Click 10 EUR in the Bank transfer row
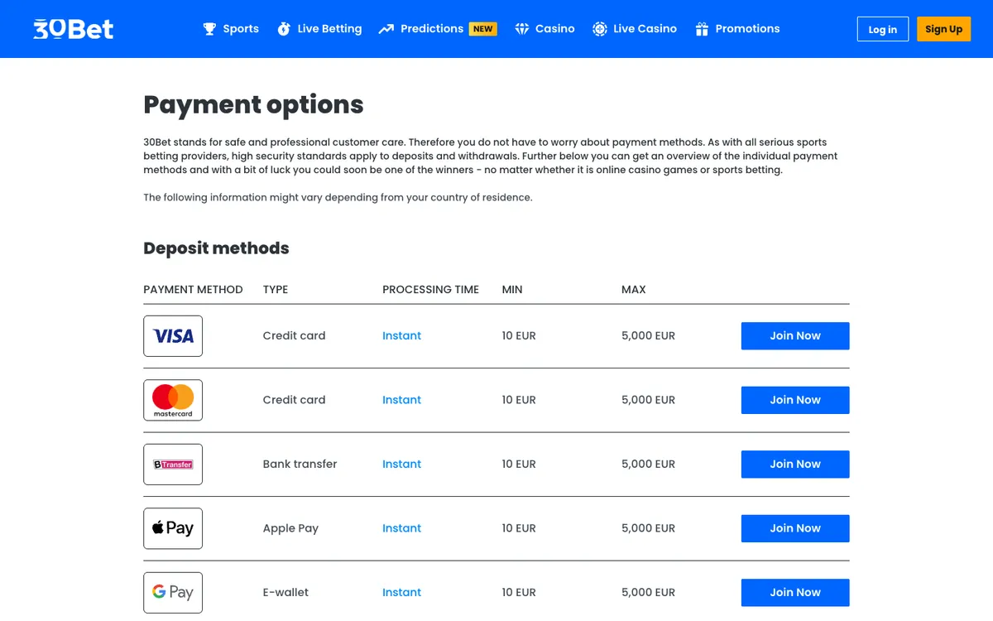The image size is (993, 621). point(519,465)
